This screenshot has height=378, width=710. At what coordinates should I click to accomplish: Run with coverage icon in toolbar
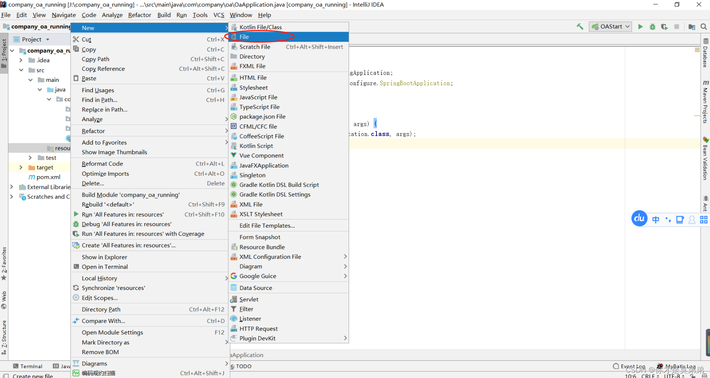(665, 27)
